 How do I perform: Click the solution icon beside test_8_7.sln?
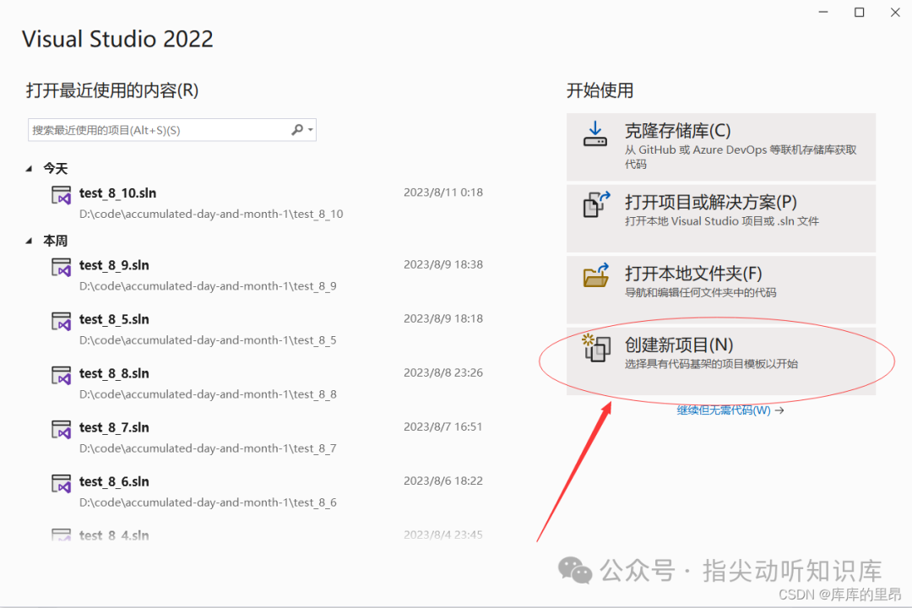61,429
